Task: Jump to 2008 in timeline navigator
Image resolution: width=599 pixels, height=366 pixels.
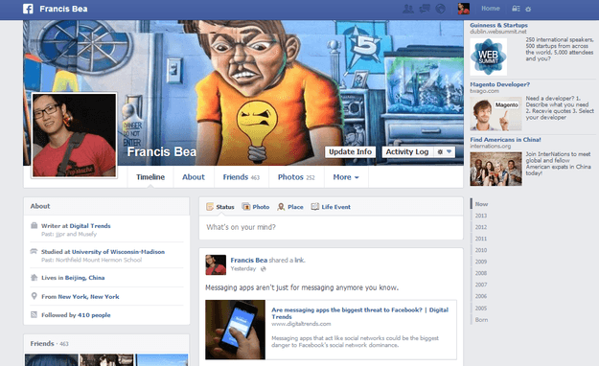Action: tap(481, 273)
